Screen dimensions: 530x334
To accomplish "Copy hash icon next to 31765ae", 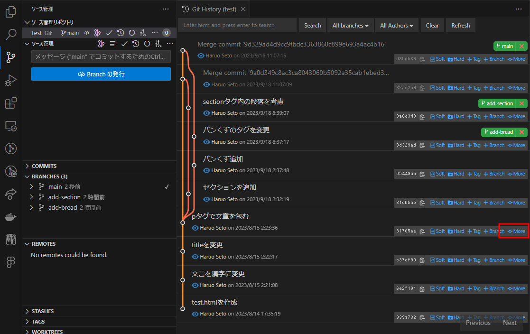I will pos(422,232).
